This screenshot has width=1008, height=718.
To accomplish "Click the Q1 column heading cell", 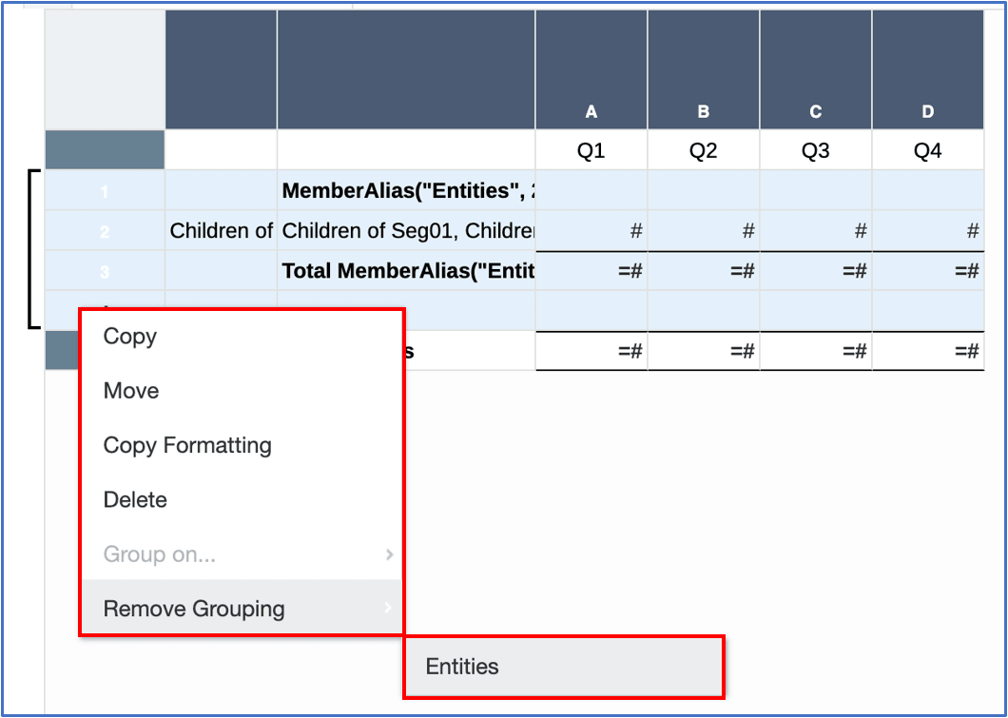I will tap(591, 151).
